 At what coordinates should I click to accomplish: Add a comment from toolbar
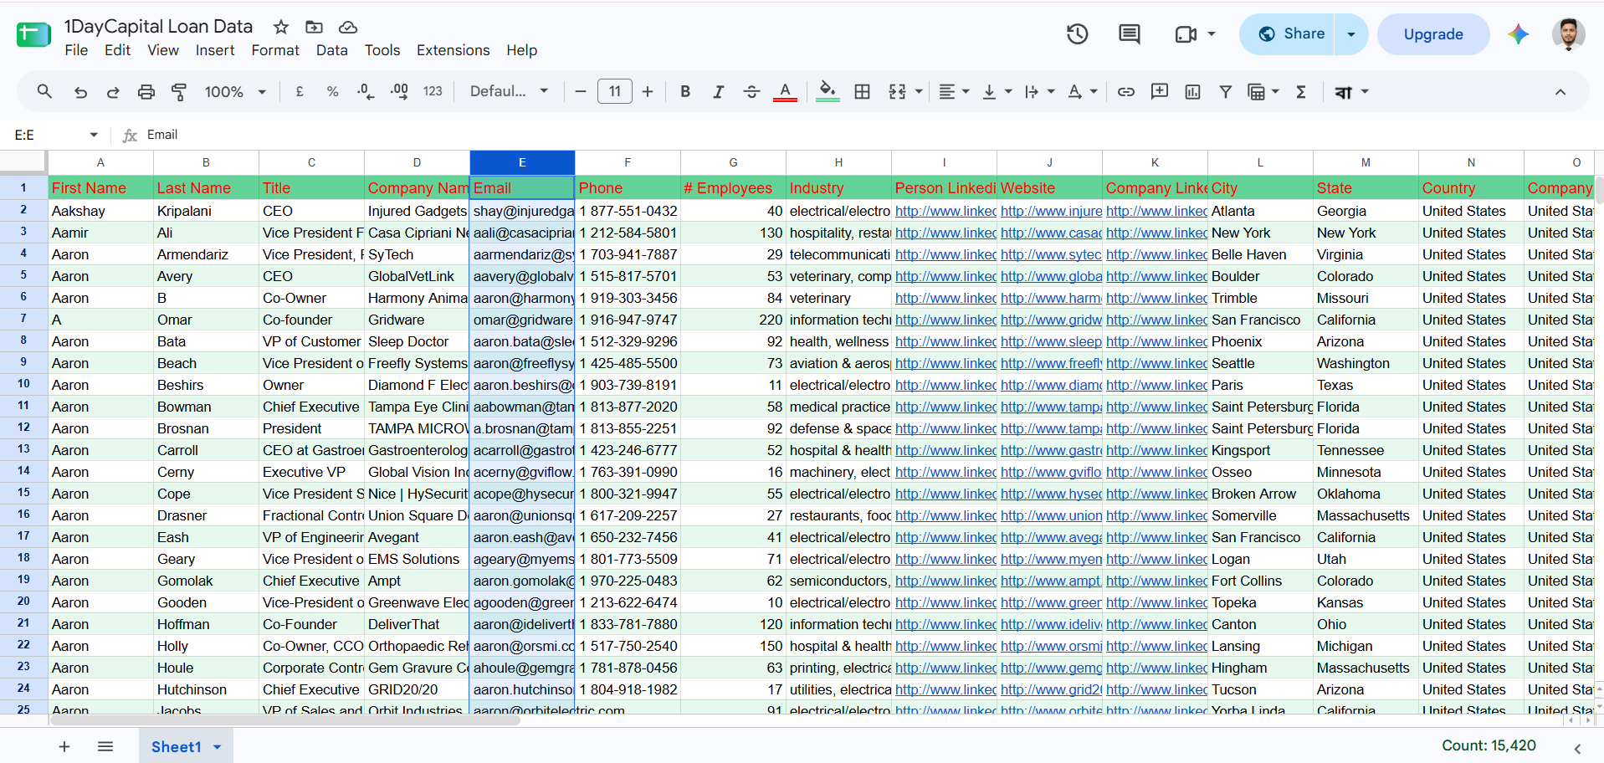tap(1160, 92)
